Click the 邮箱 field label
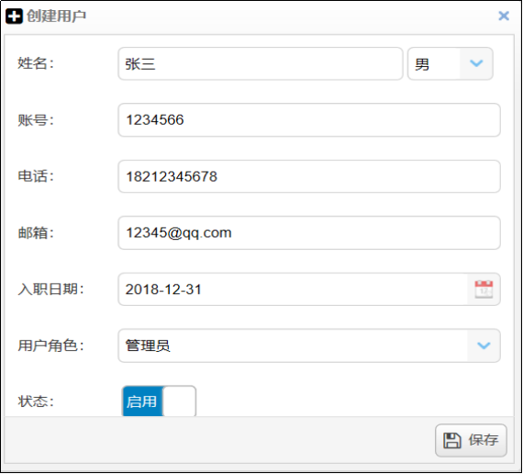The height and width of the screenshot is (474, 523). point(36,232)
